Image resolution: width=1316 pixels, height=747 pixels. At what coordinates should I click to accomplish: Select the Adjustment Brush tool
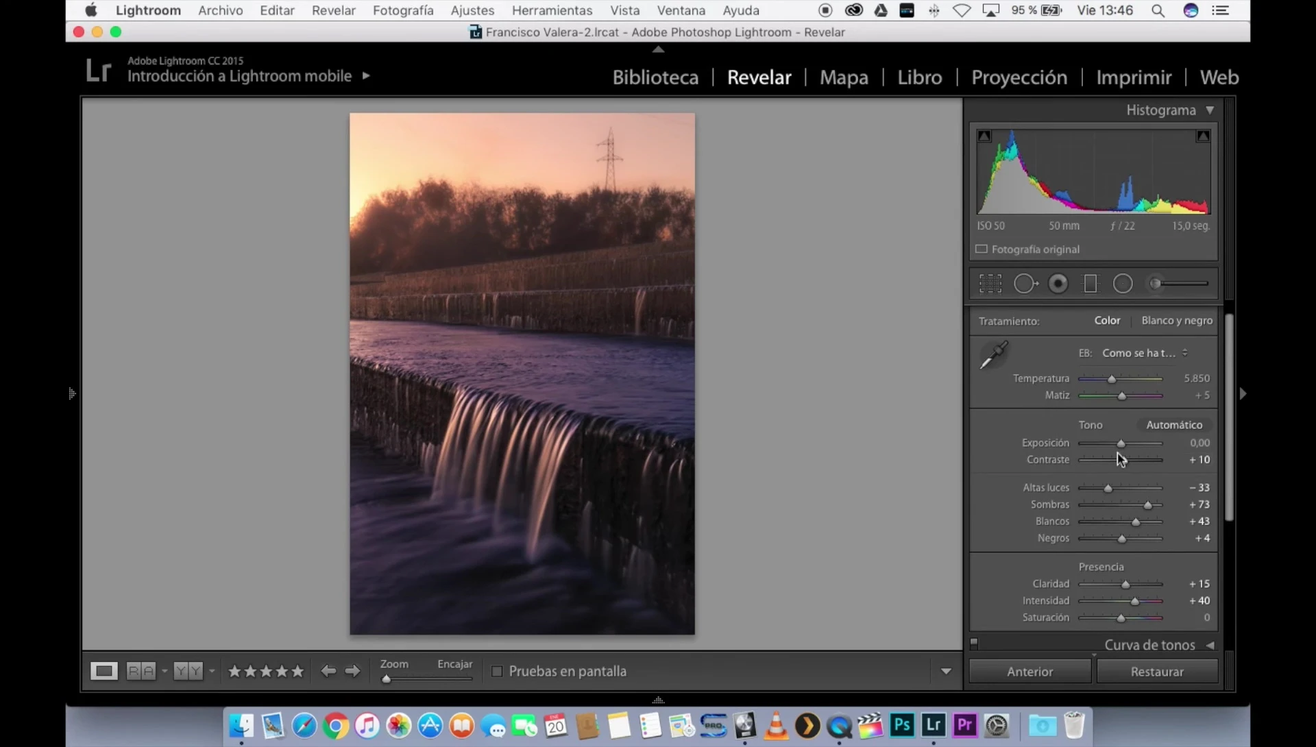pyautogui.click(x=1178, y=284)
